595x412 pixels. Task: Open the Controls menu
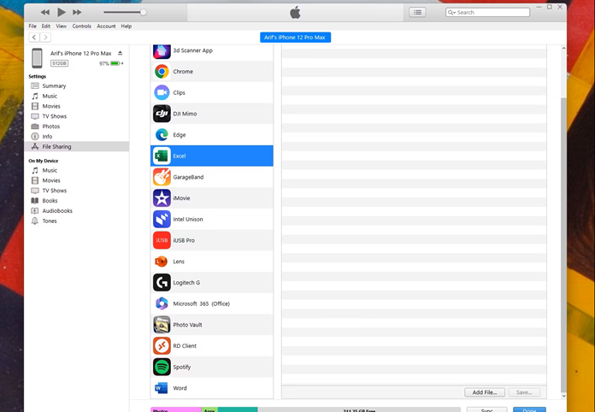[x=81, y=26]
